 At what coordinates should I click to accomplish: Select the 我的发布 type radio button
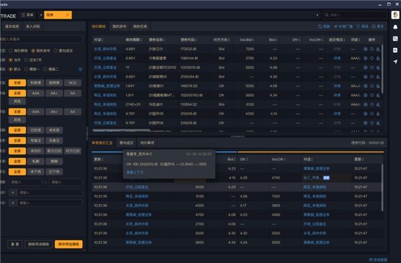(x=33, y=51)
